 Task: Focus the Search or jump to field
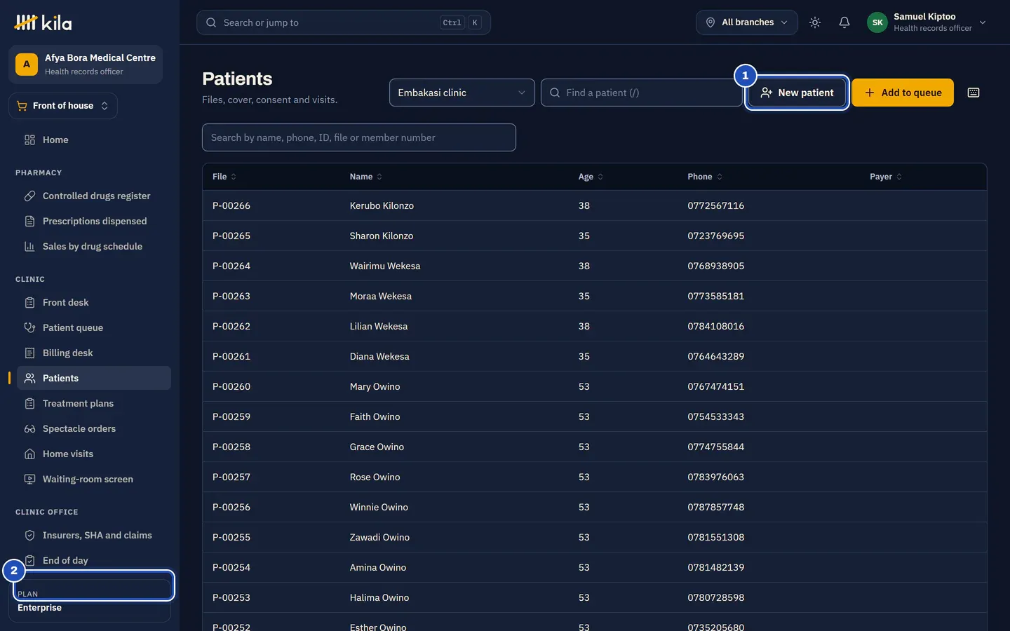coord(344,22)
